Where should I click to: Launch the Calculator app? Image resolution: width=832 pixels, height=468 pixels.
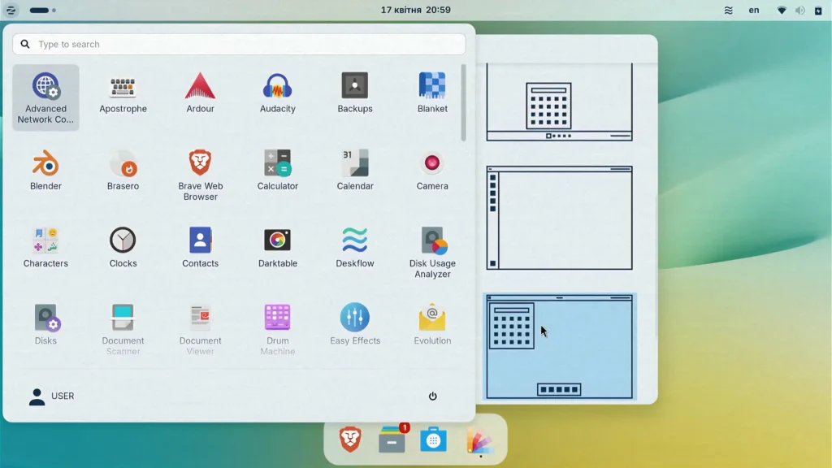point(278,171)
